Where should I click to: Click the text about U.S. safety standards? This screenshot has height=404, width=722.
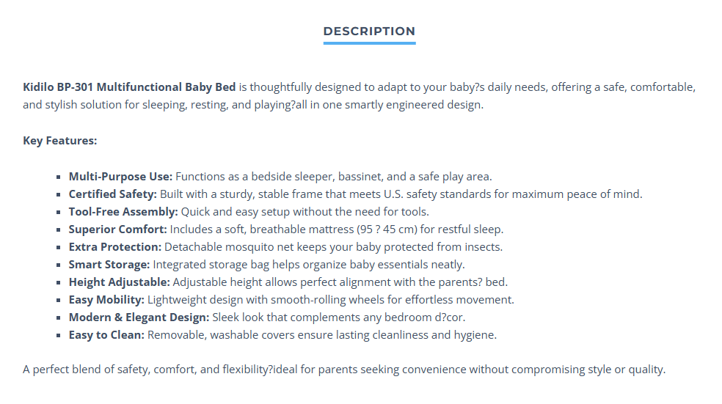(x=437, y=194)
